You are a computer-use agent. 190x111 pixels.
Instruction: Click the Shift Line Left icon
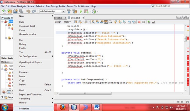(130, 22)
